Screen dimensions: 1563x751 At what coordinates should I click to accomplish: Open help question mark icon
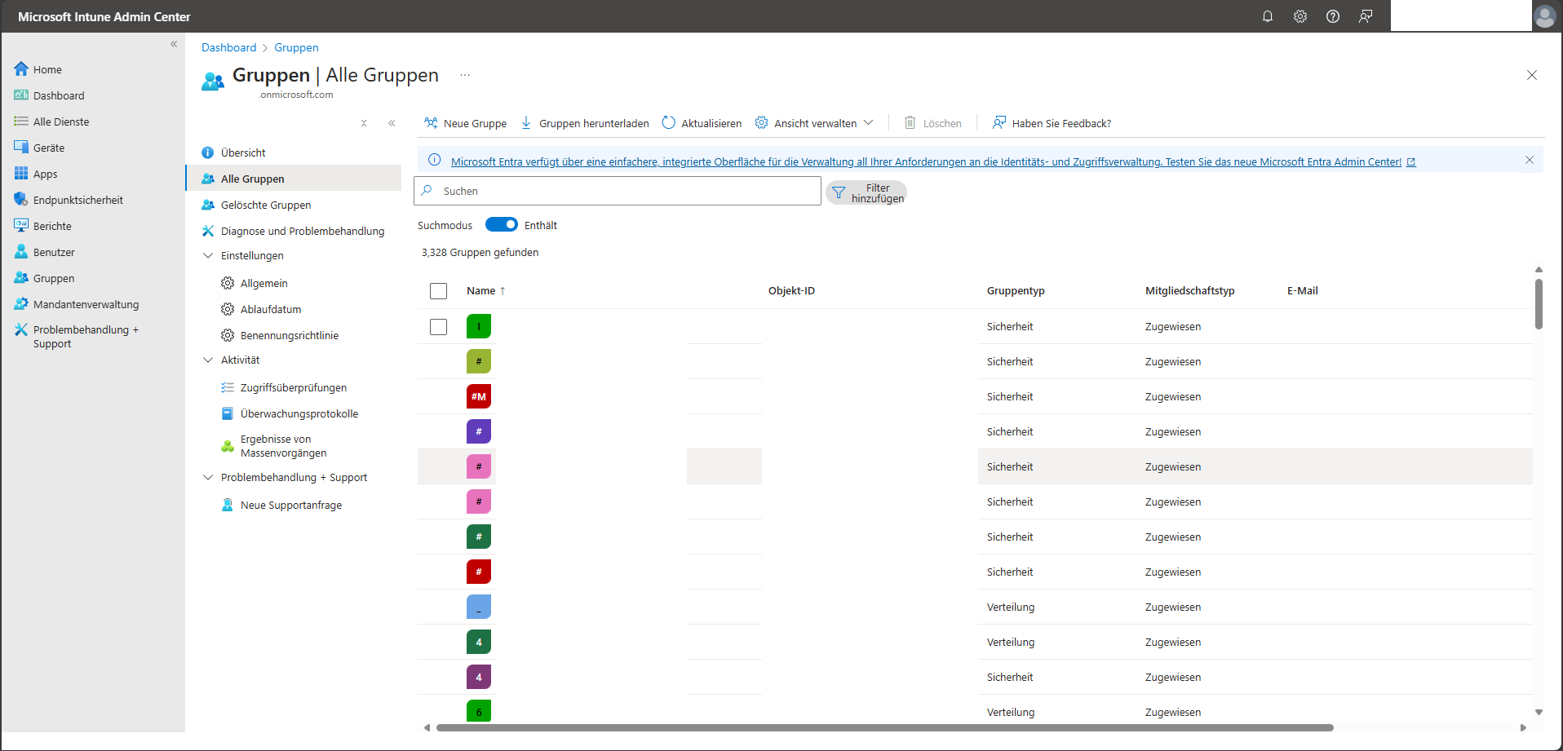click(1333, 16)
